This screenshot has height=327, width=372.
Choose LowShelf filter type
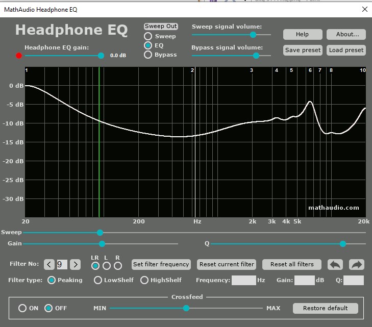coord(98,280)
